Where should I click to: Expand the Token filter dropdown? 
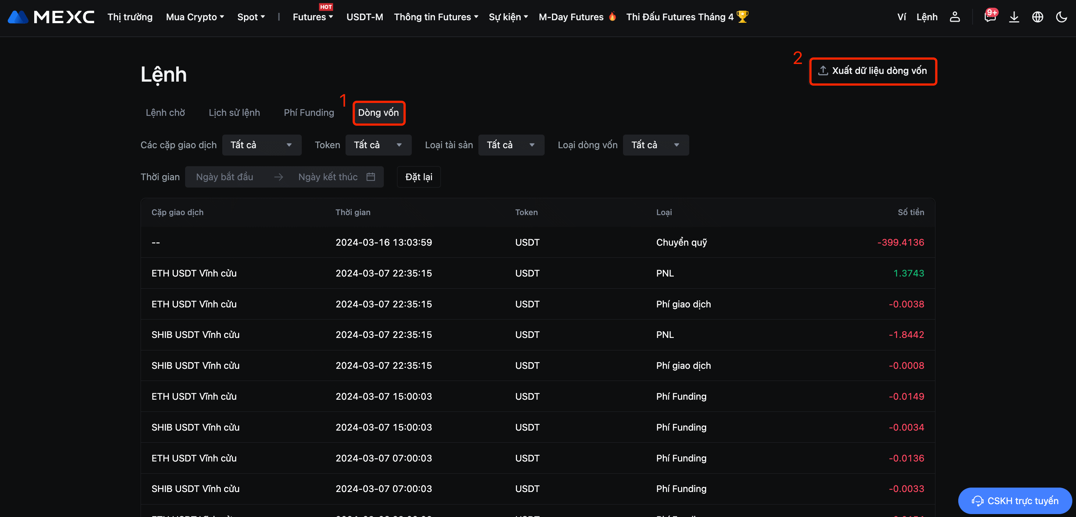coord(378,145)
